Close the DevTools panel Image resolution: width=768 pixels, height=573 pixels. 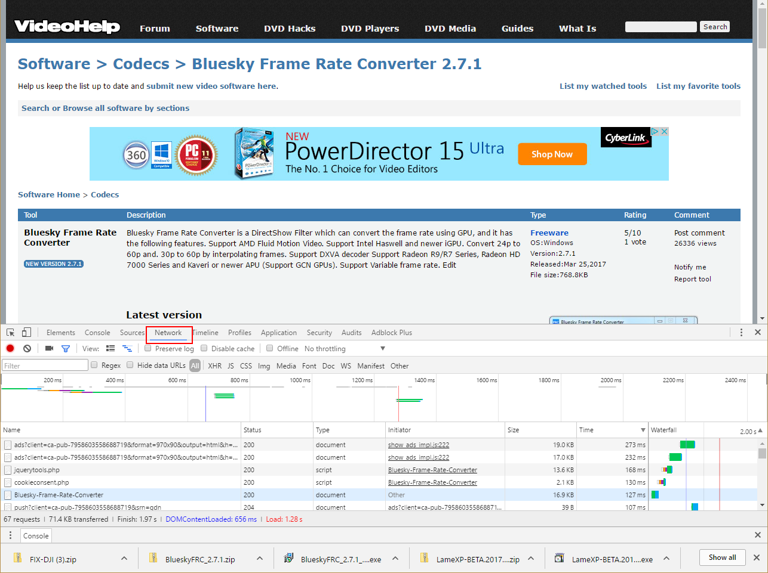(x=758, y=333)
